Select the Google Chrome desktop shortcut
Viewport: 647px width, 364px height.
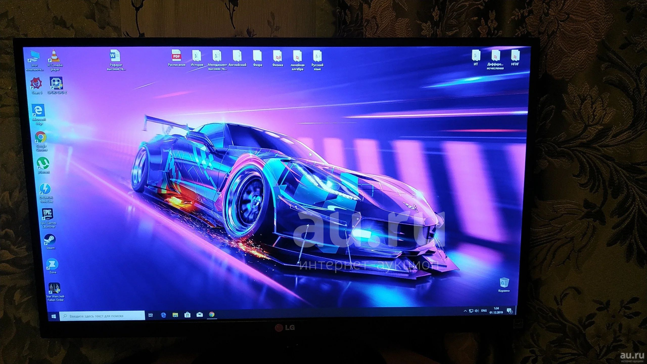click(x=41, y=141)
